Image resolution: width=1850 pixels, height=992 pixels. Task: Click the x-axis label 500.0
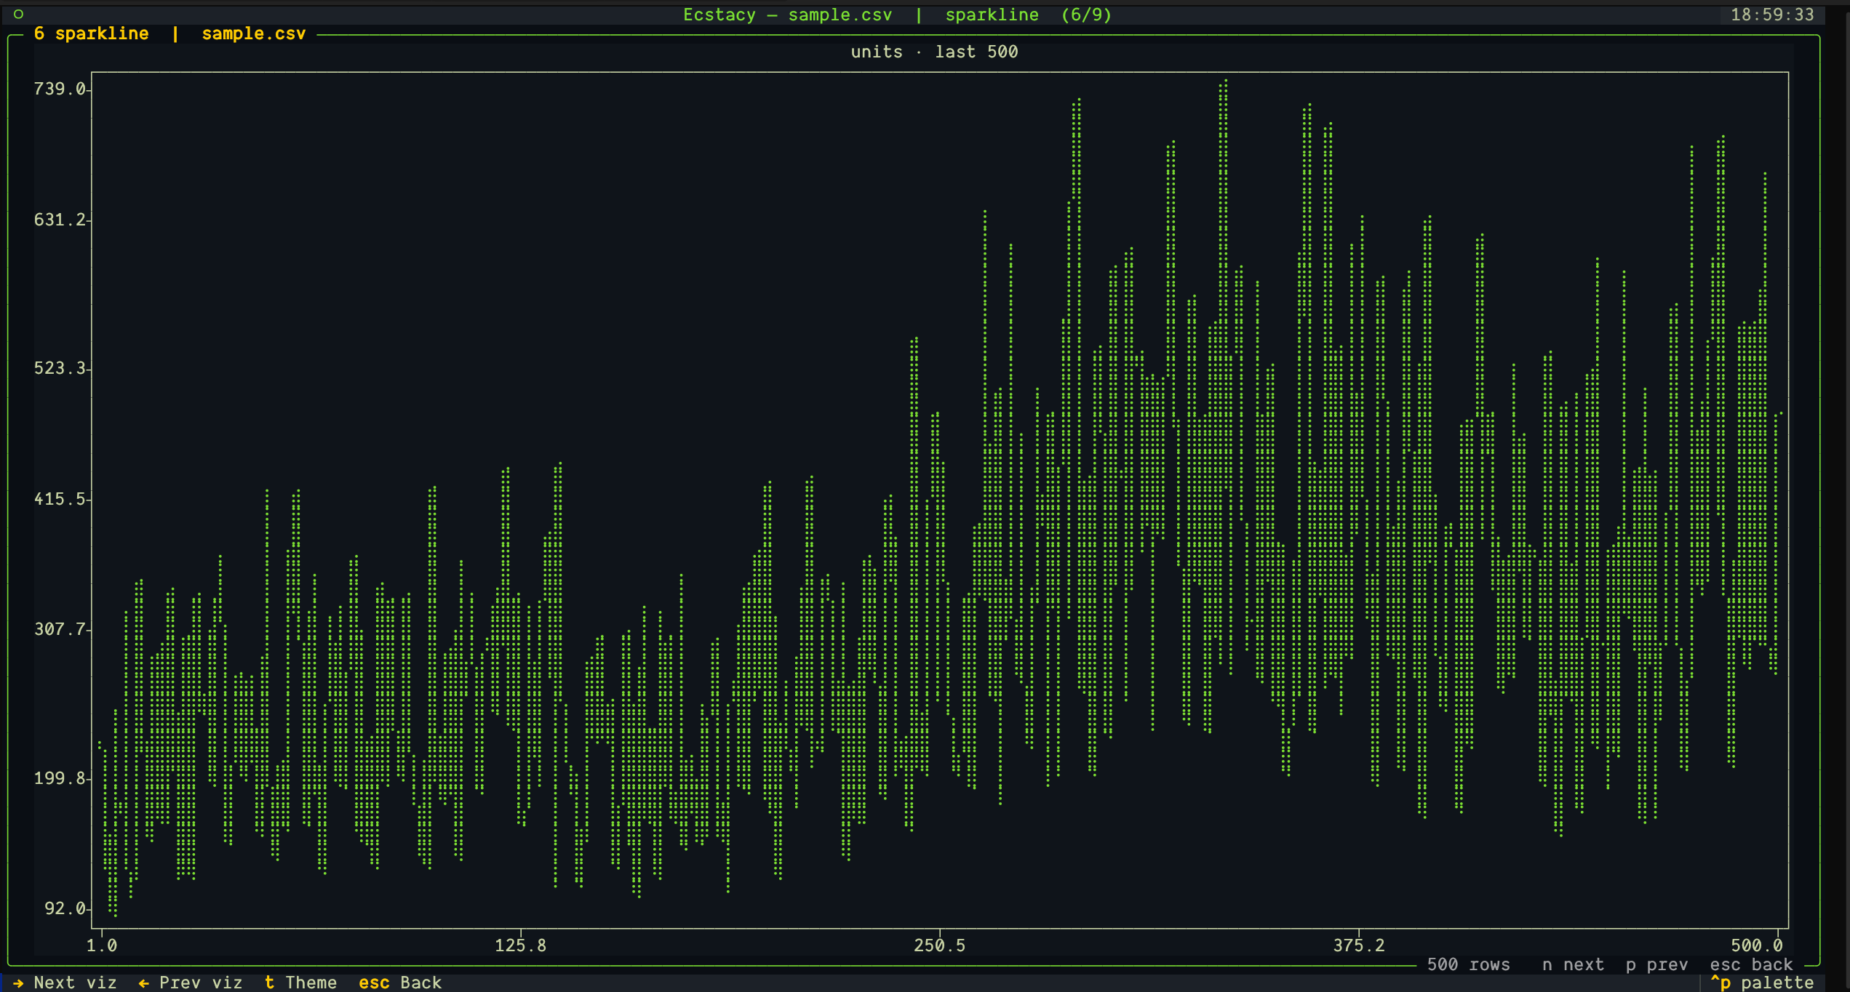point(1757,945)
